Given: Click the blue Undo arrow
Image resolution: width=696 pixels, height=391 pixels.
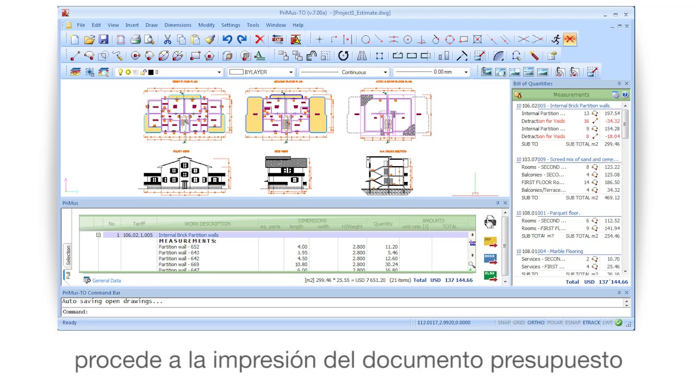Looking at the screenshot, I should (x=227, y=40).
